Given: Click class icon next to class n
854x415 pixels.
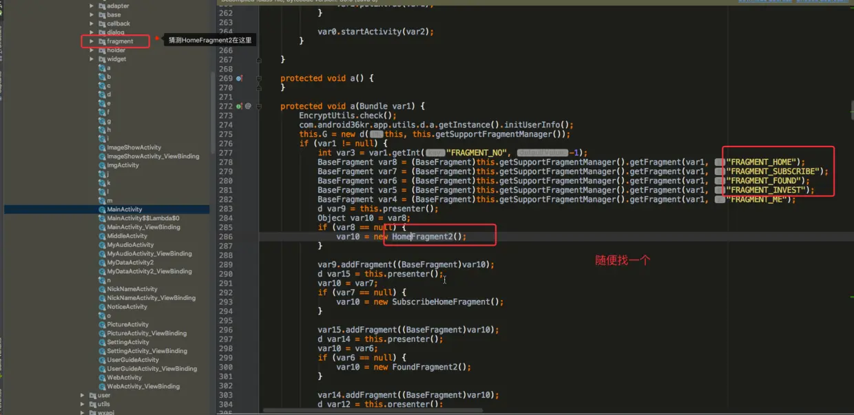Looking at the screenshot, I should 102,281.
